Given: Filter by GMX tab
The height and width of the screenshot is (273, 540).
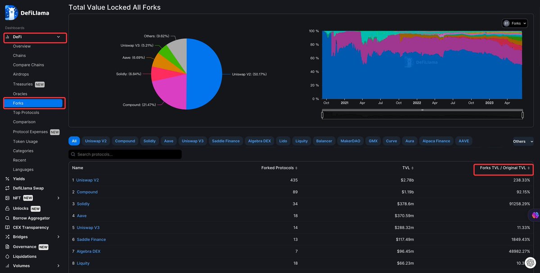Looking at the screenshot, I should point(373,141).
